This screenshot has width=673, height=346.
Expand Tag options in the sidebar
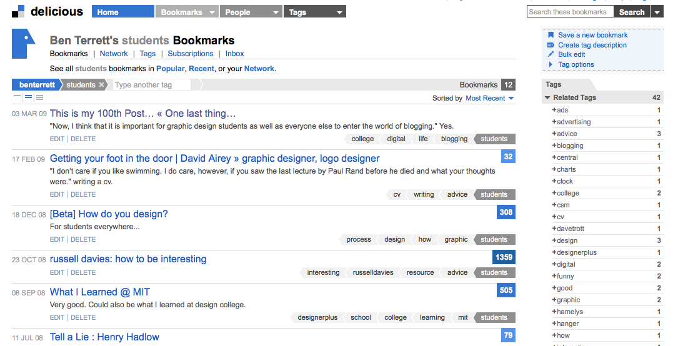575,64
